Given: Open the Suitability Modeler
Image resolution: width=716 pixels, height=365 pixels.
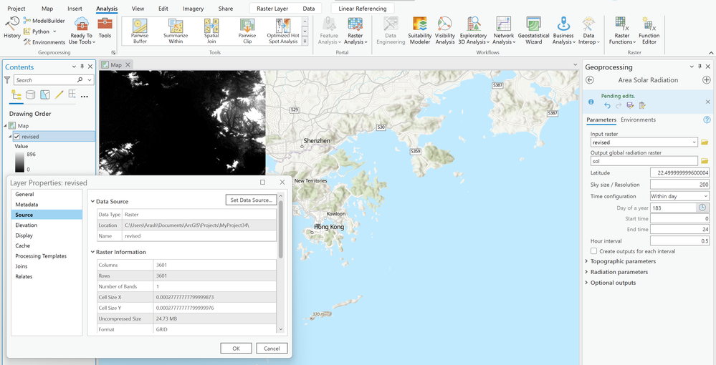Looking at the screenshot, I should (420, 31).
